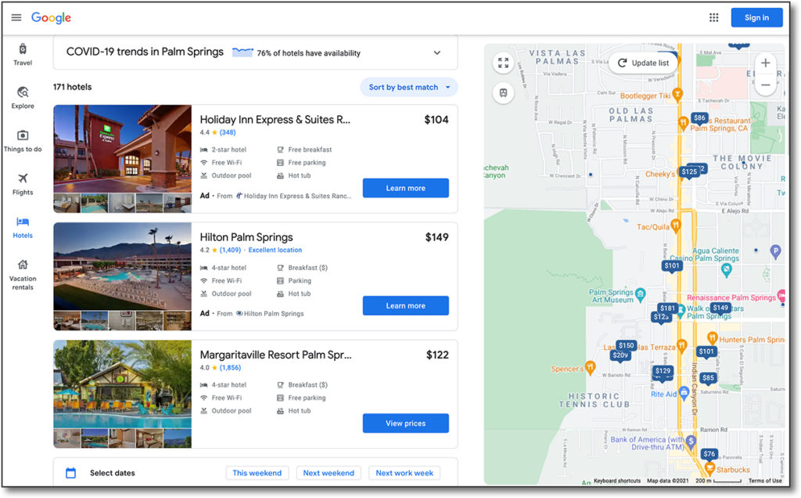The width and height of the screenshot is (801, 498).
Task: Click the Rite Aid map marker
Action: pyautogui.click(x=684, y=393)
